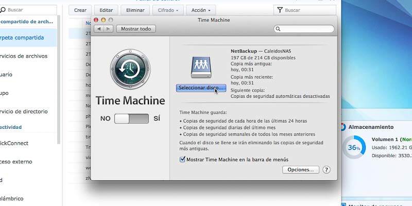
Task: Click the 36% storage usage ring
Action: click(354, 147)
